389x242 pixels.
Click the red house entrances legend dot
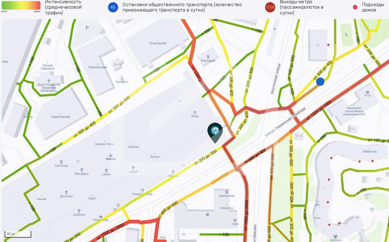click(355, 7)
